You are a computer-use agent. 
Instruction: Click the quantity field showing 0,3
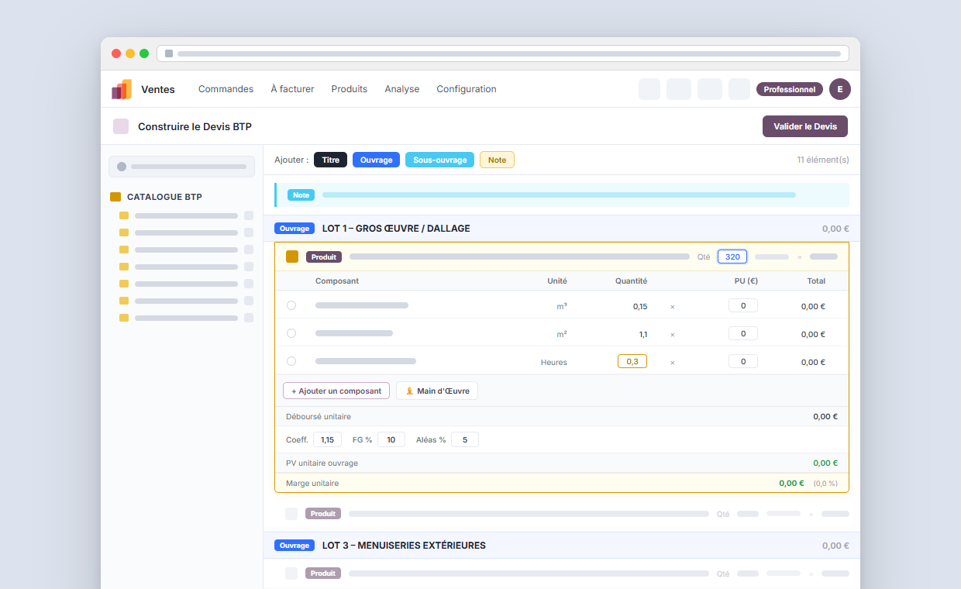(632, 361)
